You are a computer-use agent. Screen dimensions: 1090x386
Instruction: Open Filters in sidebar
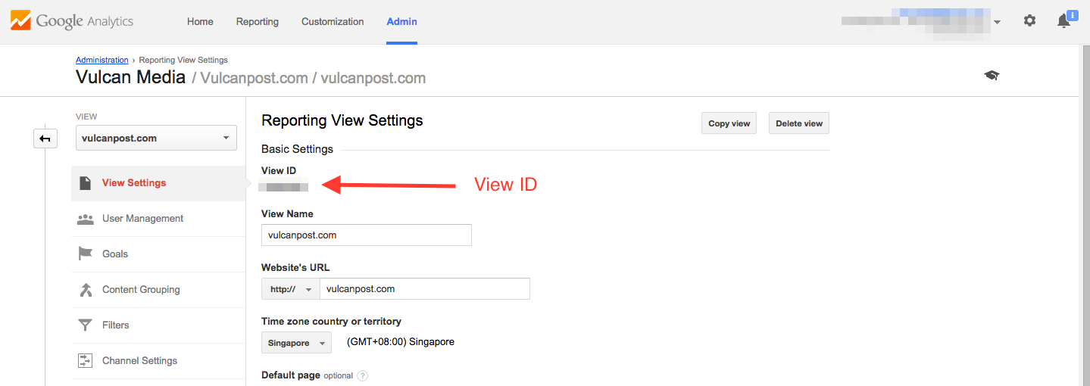[x=158, y=325]
